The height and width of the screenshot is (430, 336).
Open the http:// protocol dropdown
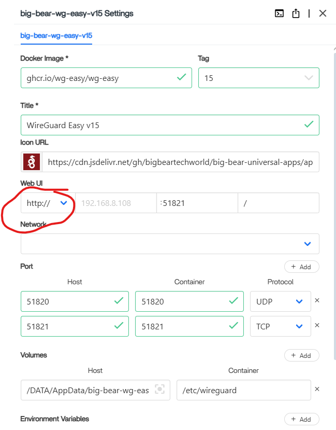coord(48,203)
